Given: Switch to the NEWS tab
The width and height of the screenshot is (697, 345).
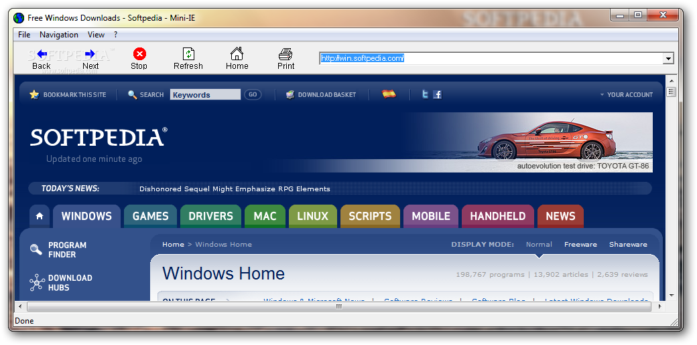Looking at the screenshot, I should coord(560,216).
